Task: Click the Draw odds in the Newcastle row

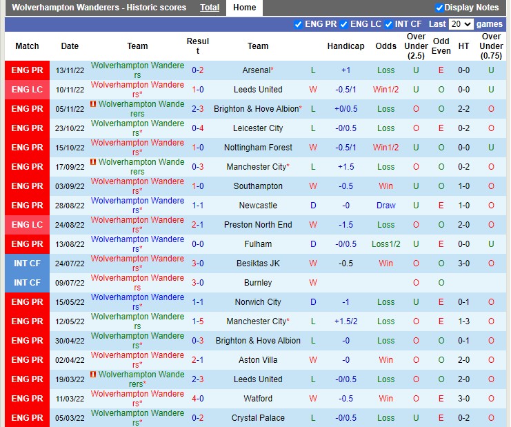Action: tap(386, 206)
